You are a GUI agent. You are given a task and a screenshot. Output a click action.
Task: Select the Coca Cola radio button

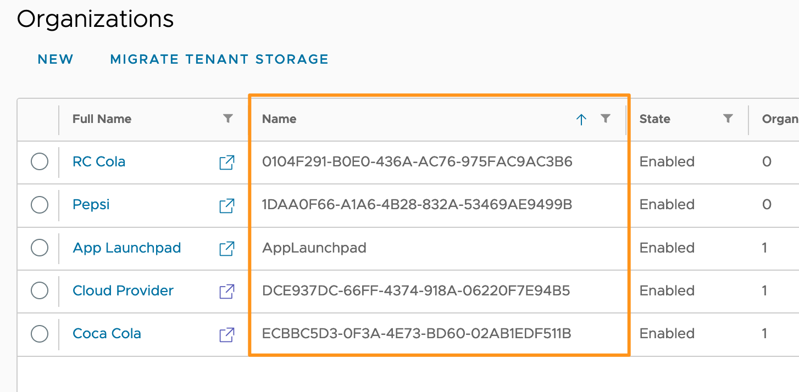[40, 334]
